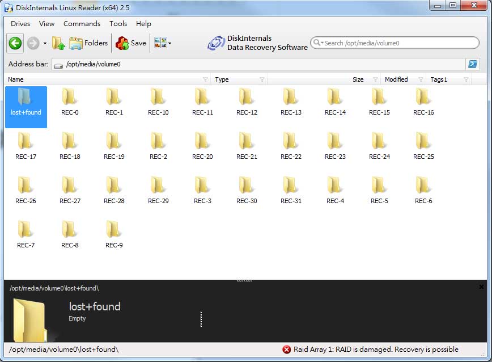Image resolution: width=492 pixels, height=362 pixels.
Task: Sort files by Size column header
Action: (358, 79)
